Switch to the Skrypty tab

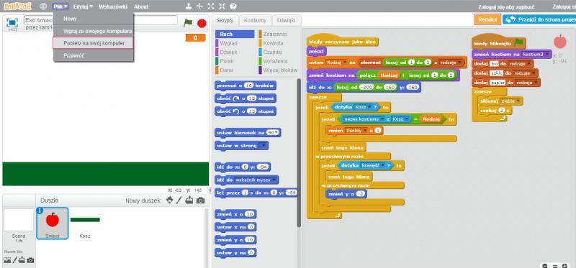[x=225, y=21]
